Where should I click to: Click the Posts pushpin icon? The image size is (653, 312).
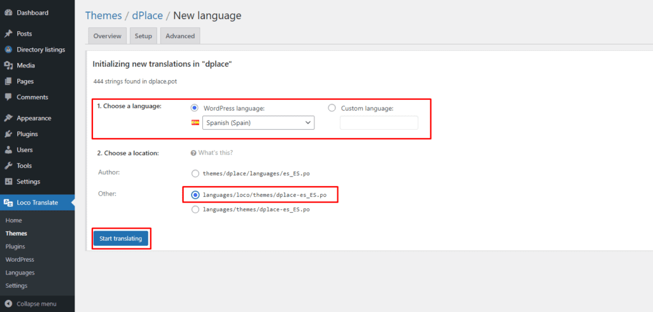pos(8,34)
